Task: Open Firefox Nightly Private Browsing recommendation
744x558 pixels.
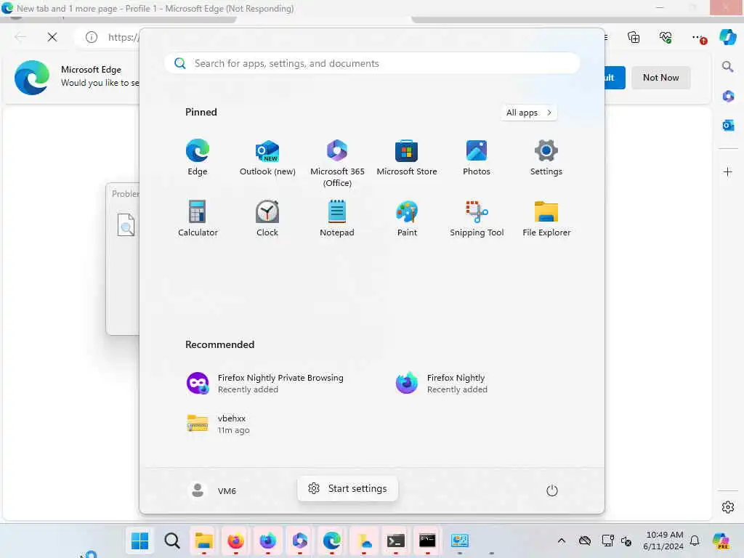Action: [x=266, y=384]
